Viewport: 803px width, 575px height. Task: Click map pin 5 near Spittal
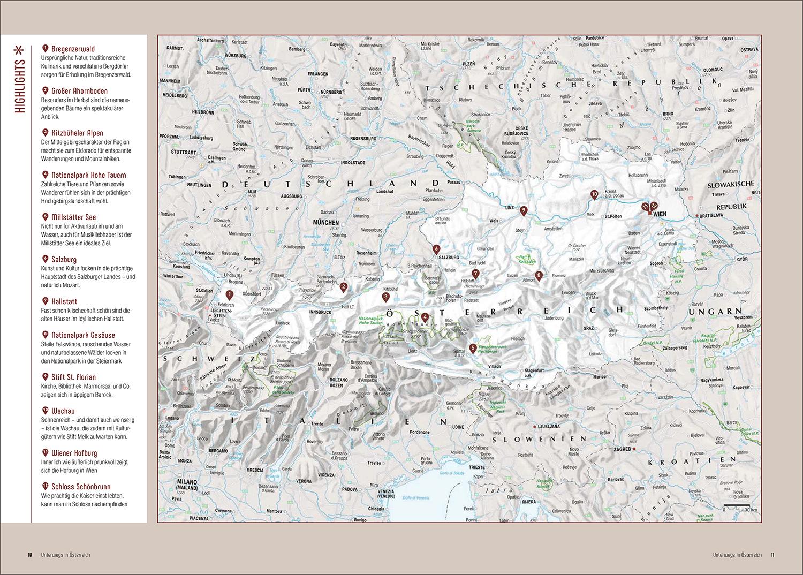[x=472, y=348]
